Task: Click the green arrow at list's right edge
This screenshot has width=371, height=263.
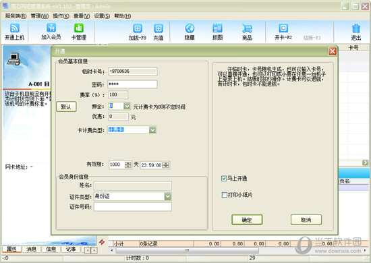Action: pyautogui.click(x=365, y=163)
